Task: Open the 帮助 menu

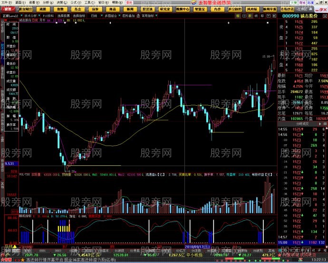Action: pos(117,2)
